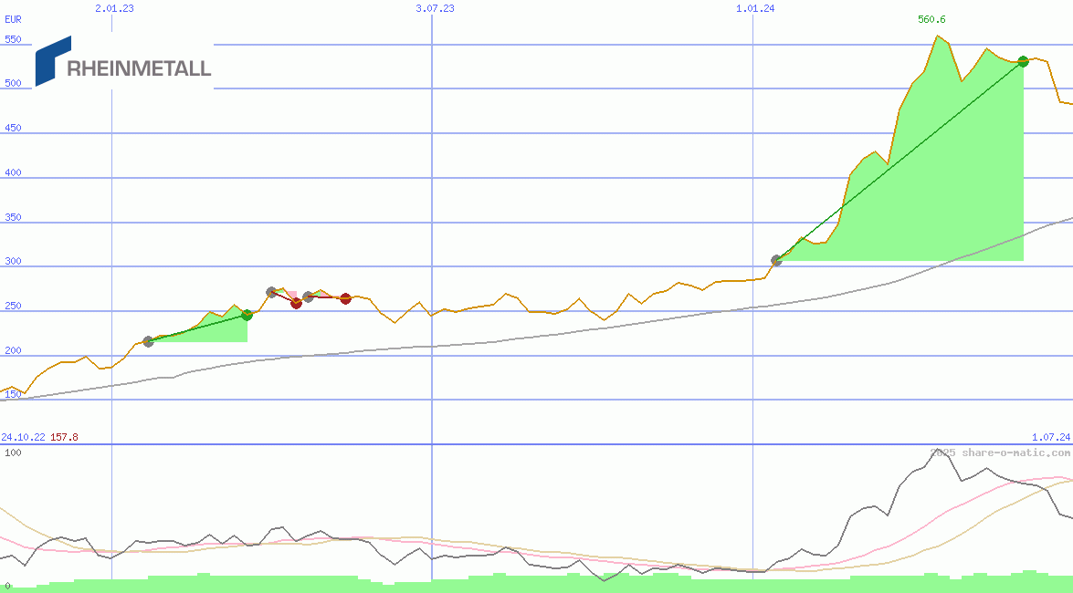Select the 100 label on the indicator panel

pos(13,453)
